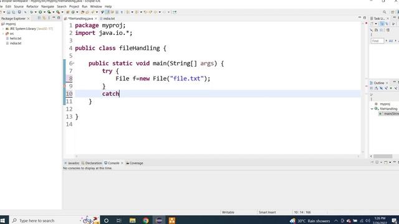399x224 pixels.
Task: Open the Edit menu
Action: (x=8, y=6)
